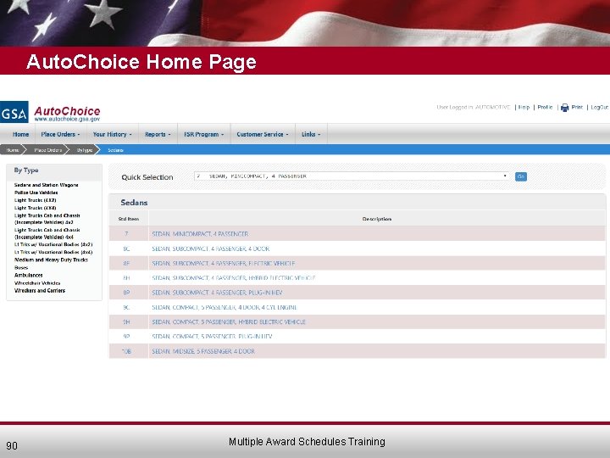Screen dimensions: 610x458
Task: Click the By Type panel header
Action: [x=54, y=171]
